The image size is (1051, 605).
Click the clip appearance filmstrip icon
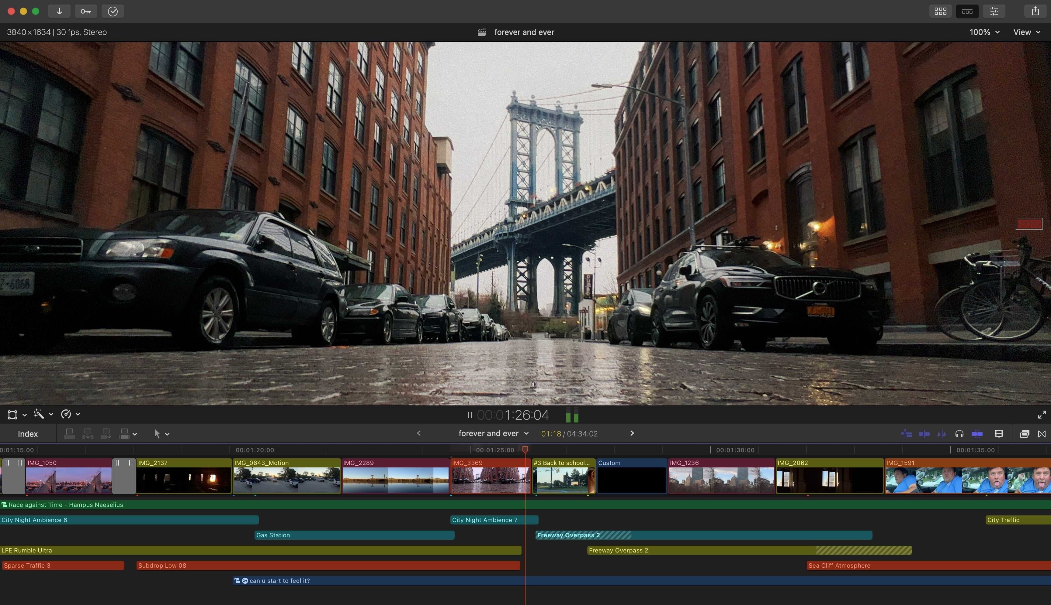(999, 434)
